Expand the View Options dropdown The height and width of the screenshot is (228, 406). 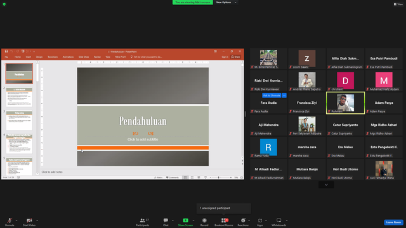click(226, 3)
